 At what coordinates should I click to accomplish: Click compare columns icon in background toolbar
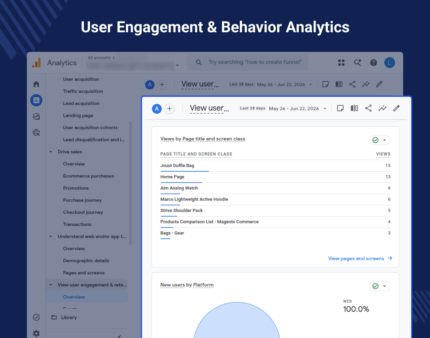coord(339,84)
